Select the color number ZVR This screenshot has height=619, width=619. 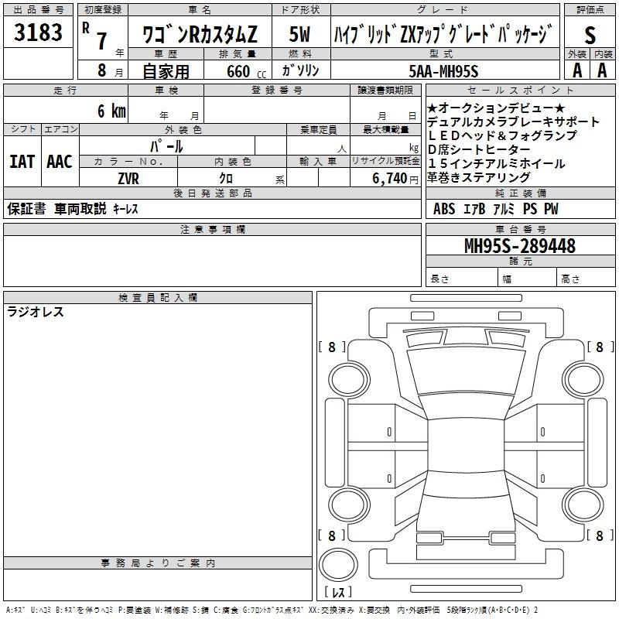[128, 178]
